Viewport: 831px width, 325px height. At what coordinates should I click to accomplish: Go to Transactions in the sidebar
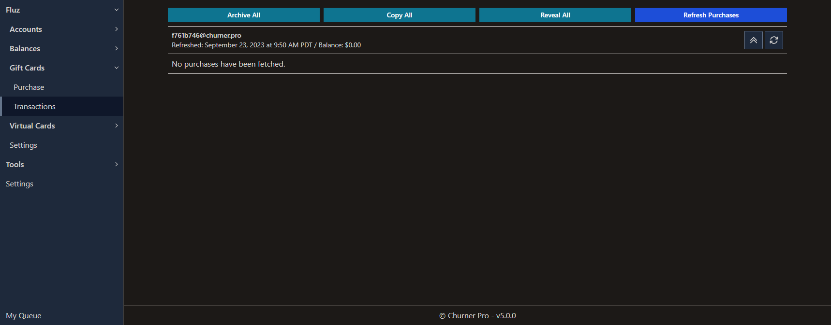[34, 106]
